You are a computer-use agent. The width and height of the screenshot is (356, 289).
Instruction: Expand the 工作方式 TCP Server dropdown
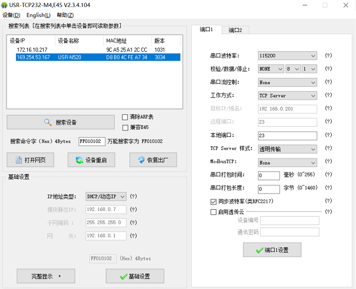(287, 95)
